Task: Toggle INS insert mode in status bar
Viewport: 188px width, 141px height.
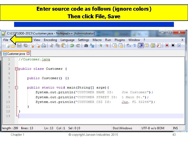Action: click(x=175, y=128)
